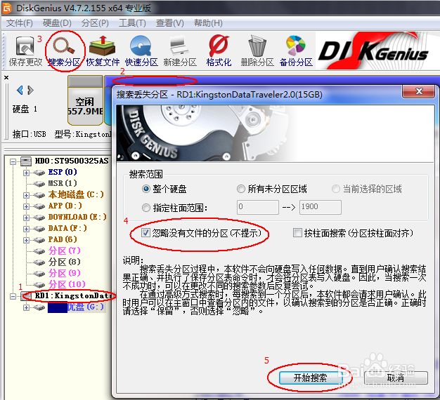Expand the 本地磁盘(C:) tree node
The width and height of the screenshot is (440, 400).
[26, 195]
